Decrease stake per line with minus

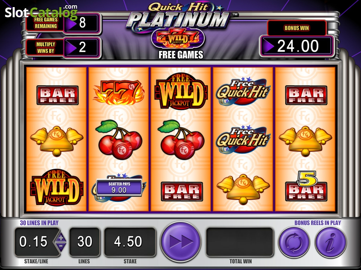click(x=61, y=246)
